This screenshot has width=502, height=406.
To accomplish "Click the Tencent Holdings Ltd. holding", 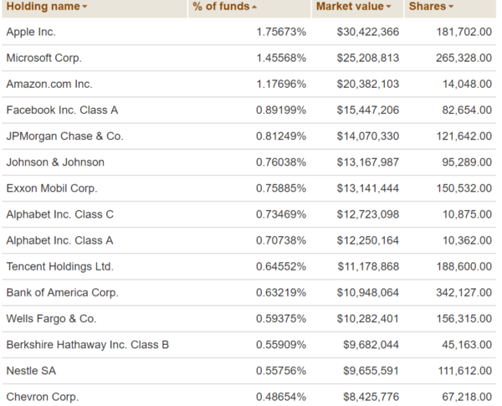I will click(60, 266).
